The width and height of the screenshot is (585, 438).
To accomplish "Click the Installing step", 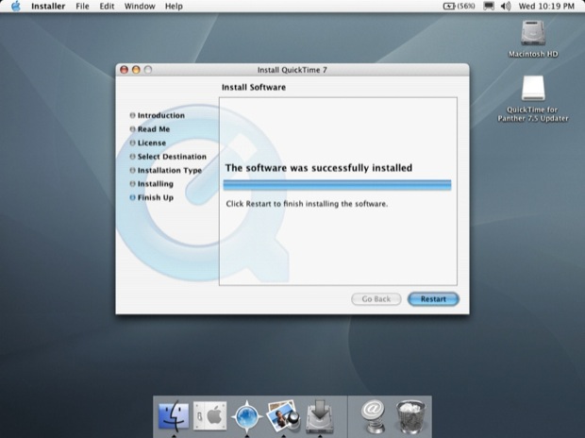I will coord(152,184).
